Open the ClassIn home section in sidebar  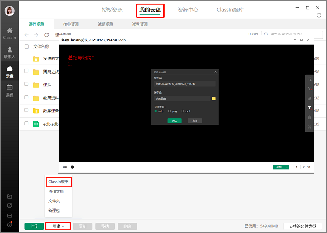(x=9, y=33)
